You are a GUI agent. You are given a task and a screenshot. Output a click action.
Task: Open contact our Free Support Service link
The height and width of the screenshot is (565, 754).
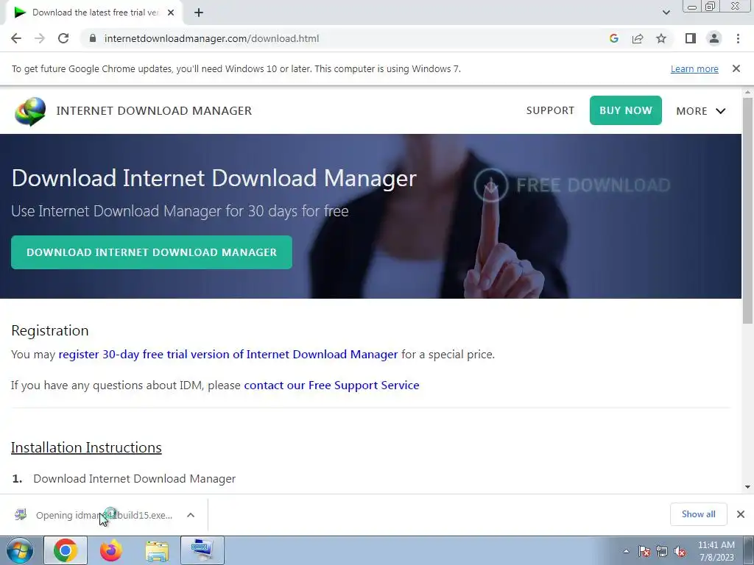click(331, 385)
